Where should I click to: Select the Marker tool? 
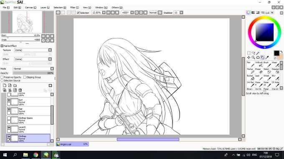coord(251,71)
